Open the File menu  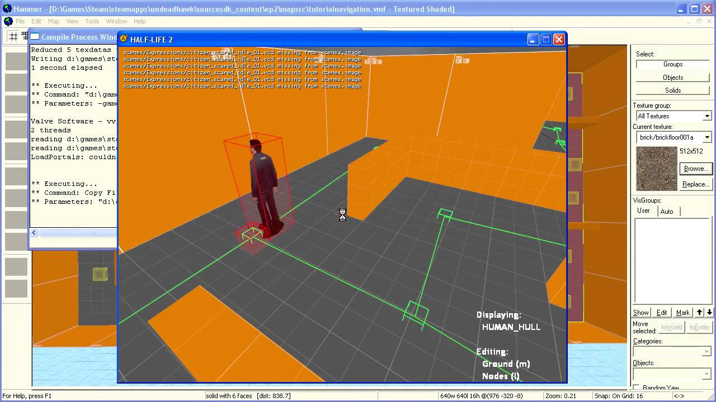click(x=20, y=21)
